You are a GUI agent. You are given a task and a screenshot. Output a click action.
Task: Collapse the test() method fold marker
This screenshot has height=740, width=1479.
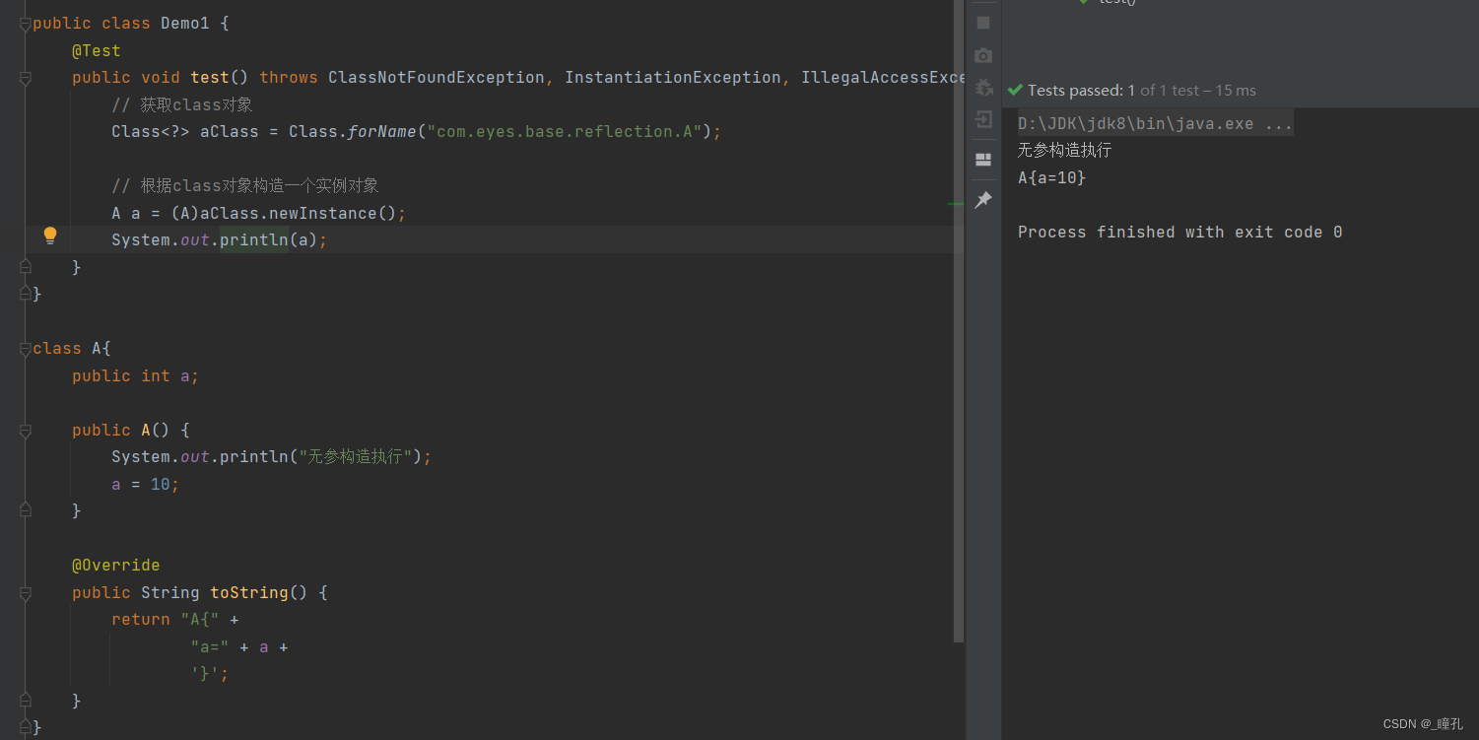pyautogui.click(x=26, y=78)
